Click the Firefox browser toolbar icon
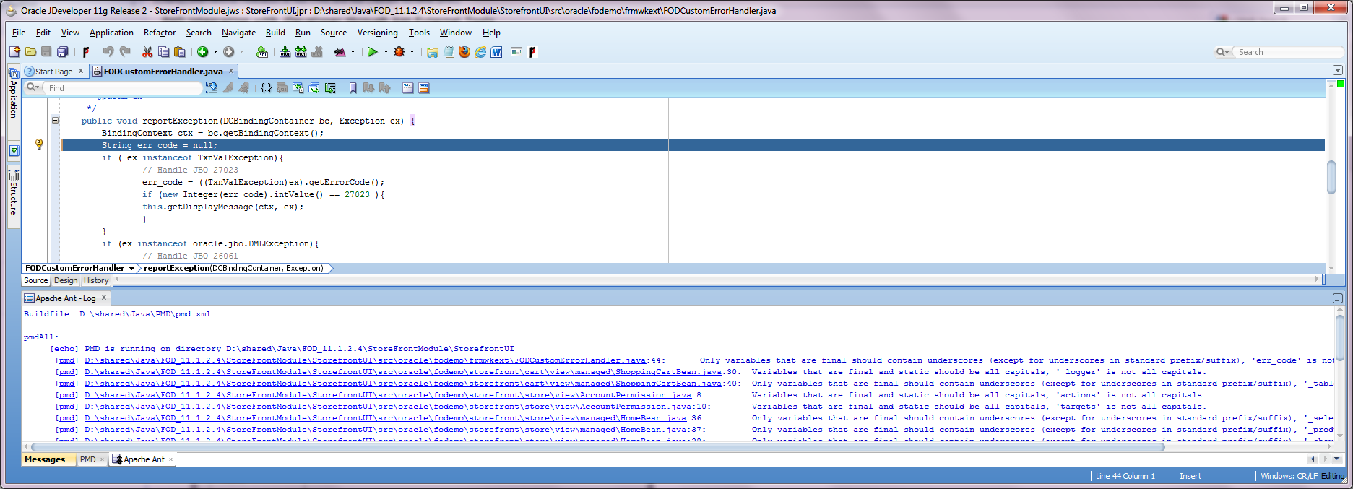The height and width of the screenshot is (489, 1353). [x=464, y=52]
